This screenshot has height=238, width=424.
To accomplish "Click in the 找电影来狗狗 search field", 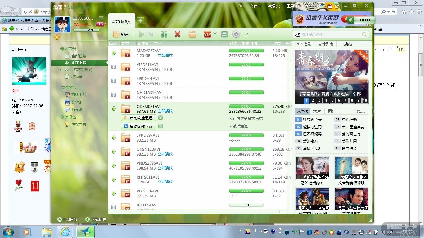I will [x=330, y=34].
